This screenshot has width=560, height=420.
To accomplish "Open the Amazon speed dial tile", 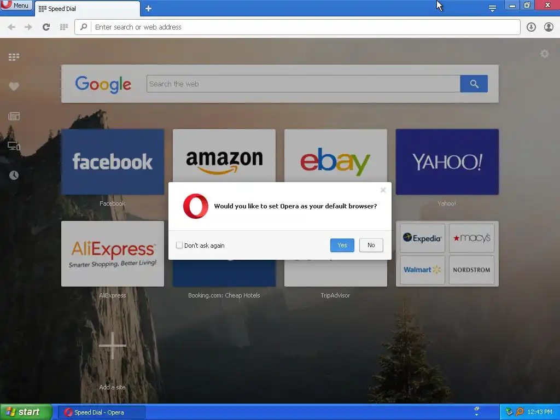I will (x=224, y=156).
